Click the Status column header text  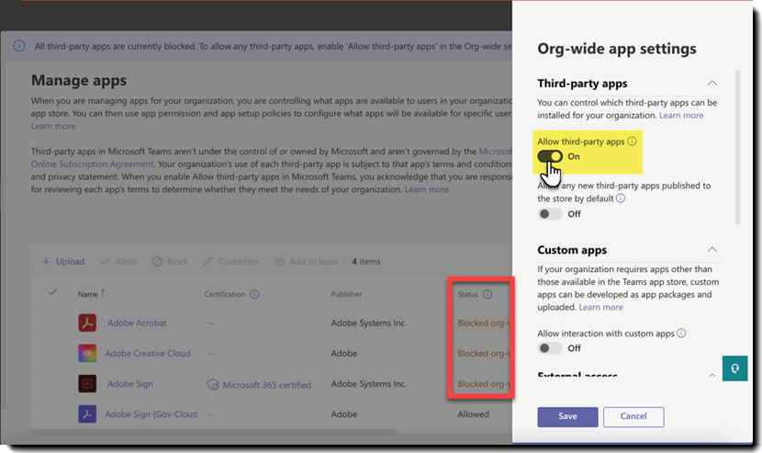(x=467, y=294)
